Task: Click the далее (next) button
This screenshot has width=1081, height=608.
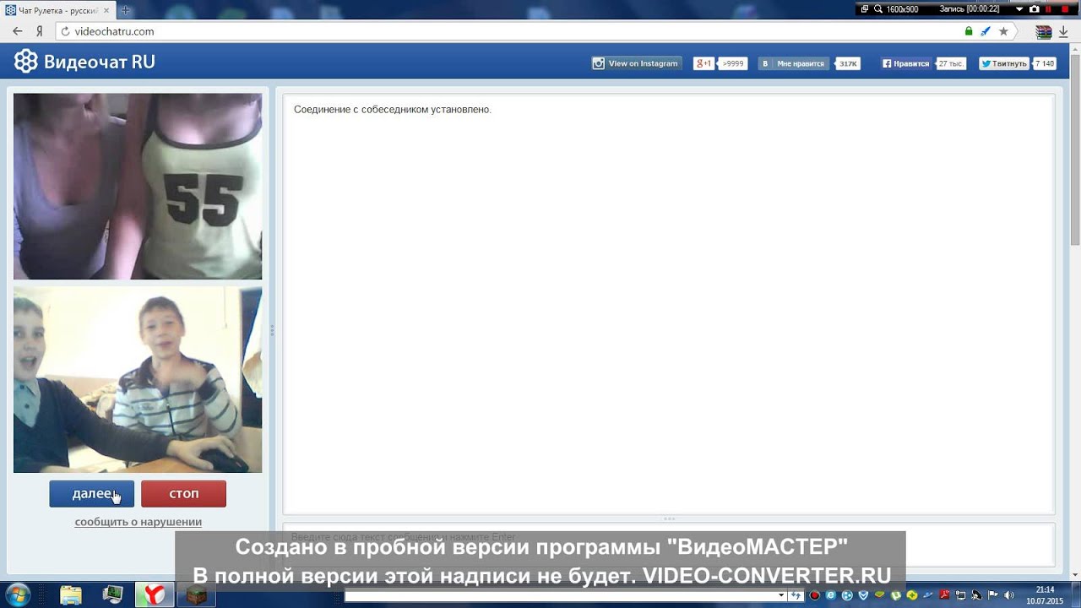Action: (91, 494)
